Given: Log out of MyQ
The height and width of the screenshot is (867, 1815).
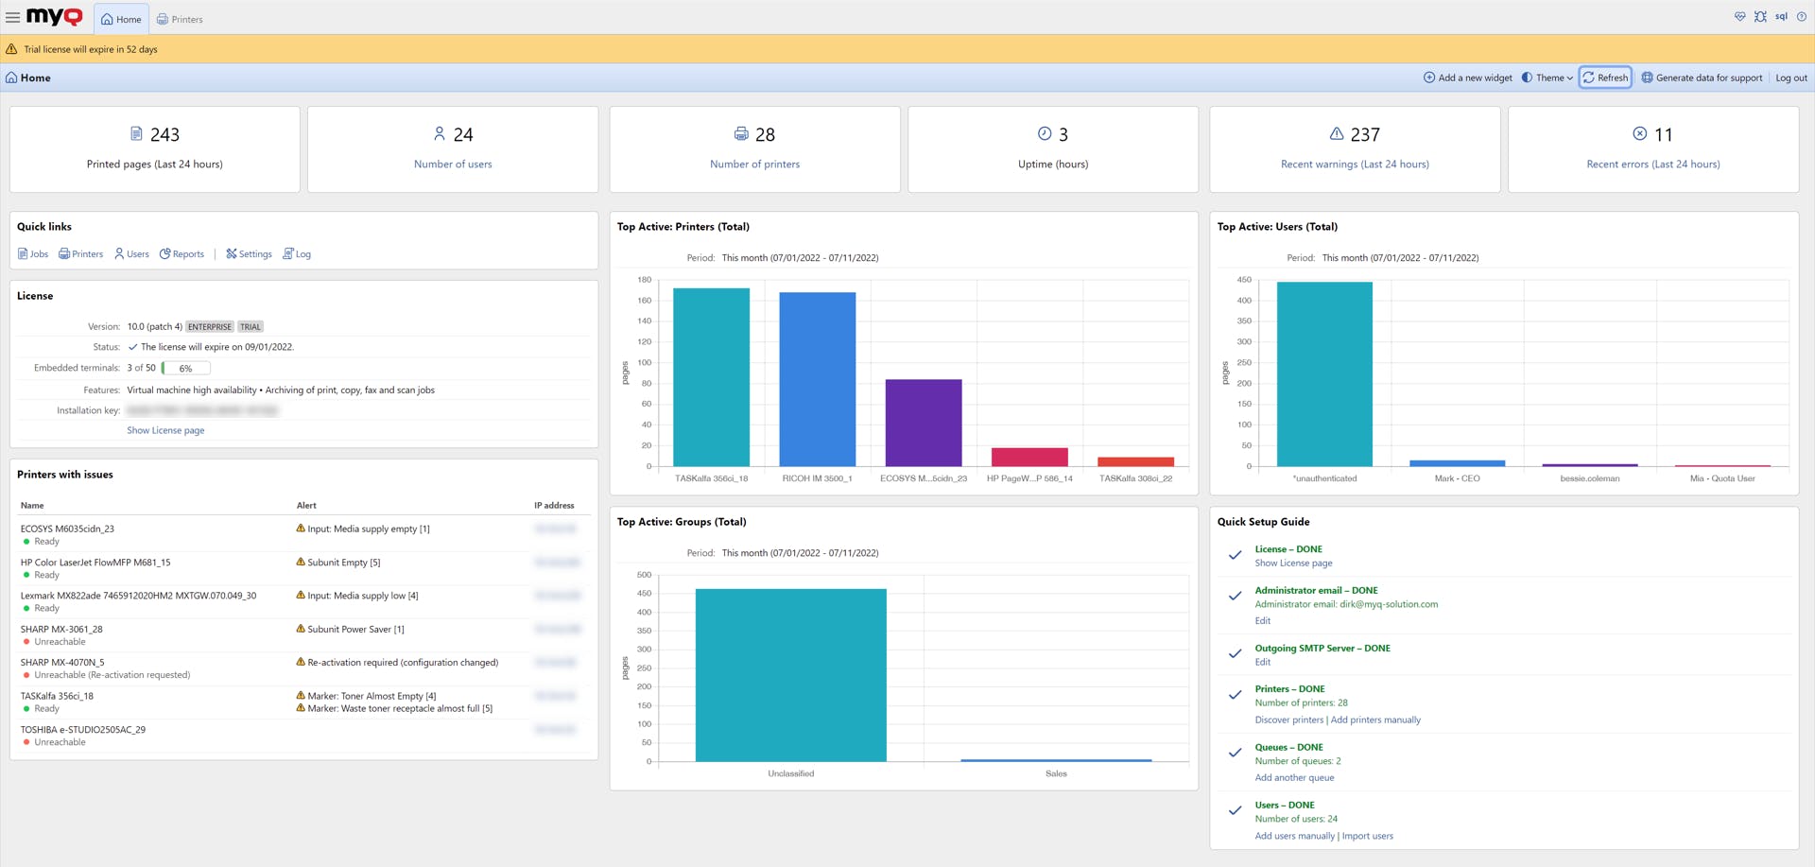Looking at the screenshot, I should point(1791,78).
